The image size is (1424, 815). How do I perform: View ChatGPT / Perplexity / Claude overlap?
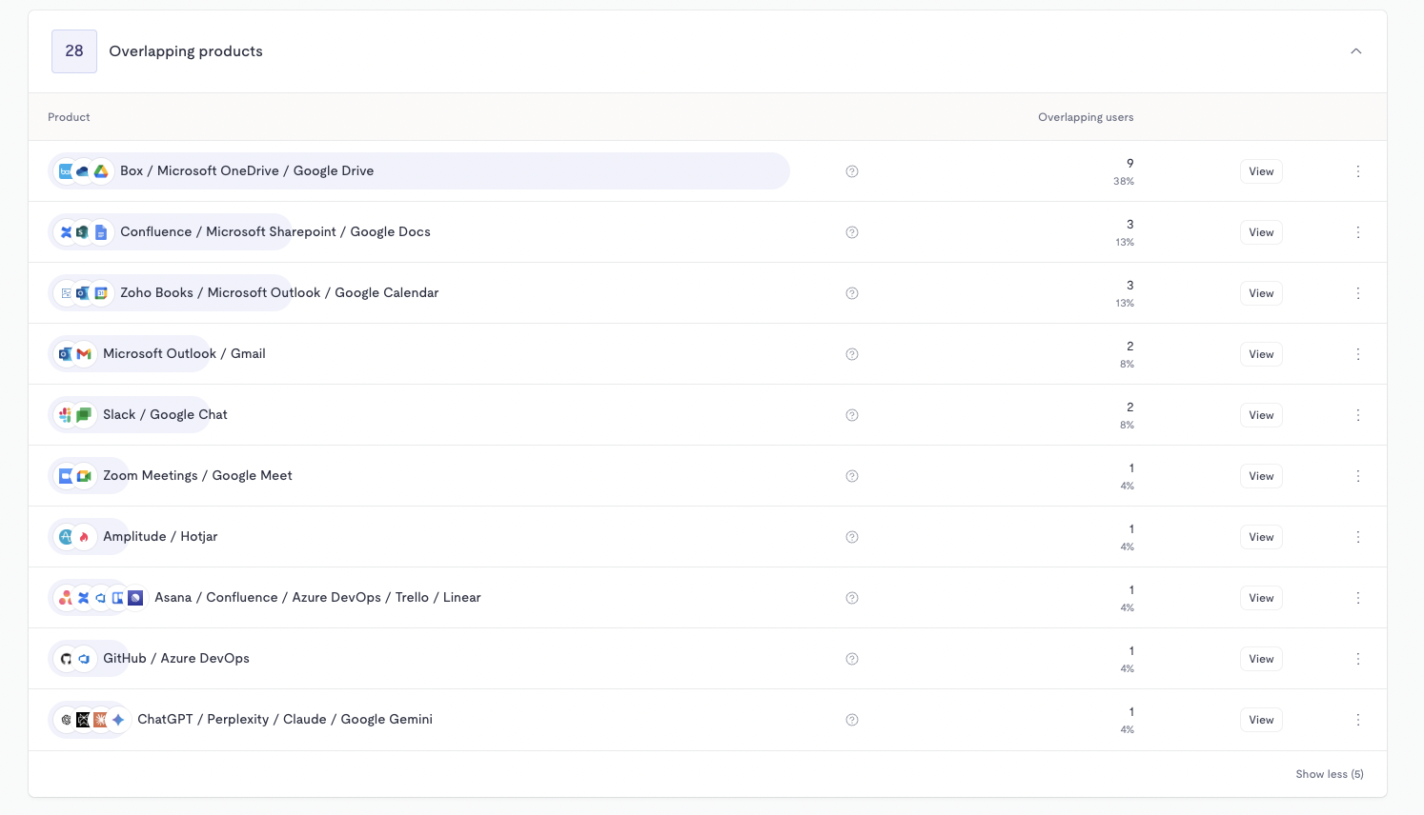1261,720
